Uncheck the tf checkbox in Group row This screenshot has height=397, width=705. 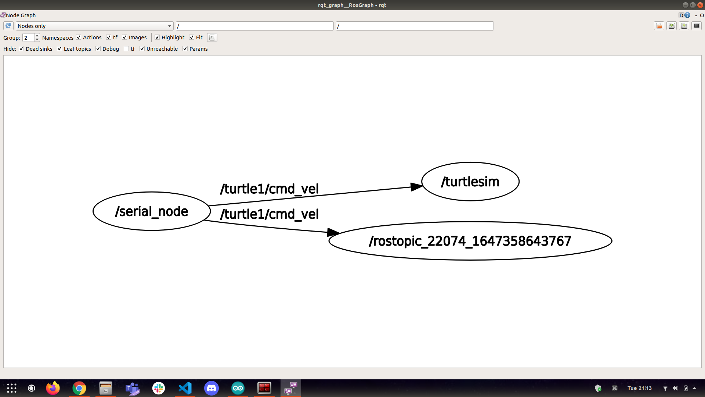point(109,37)
